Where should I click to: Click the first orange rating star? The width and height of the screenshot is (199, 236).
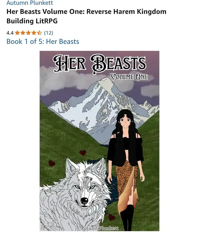click(x=17, y=33)
